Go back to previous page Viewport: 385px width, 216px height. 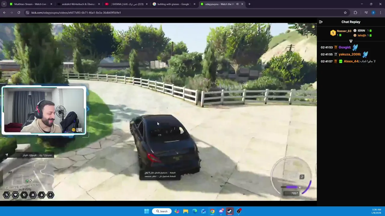coord(5,13)
